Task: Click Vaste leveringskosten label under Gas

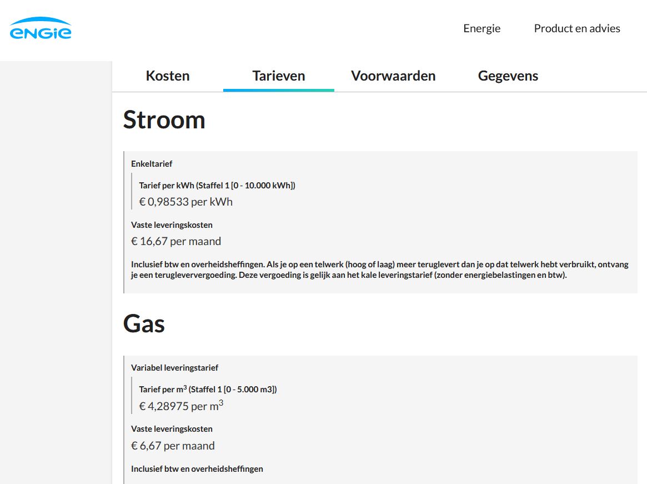Action: click(x=172, y=429)
